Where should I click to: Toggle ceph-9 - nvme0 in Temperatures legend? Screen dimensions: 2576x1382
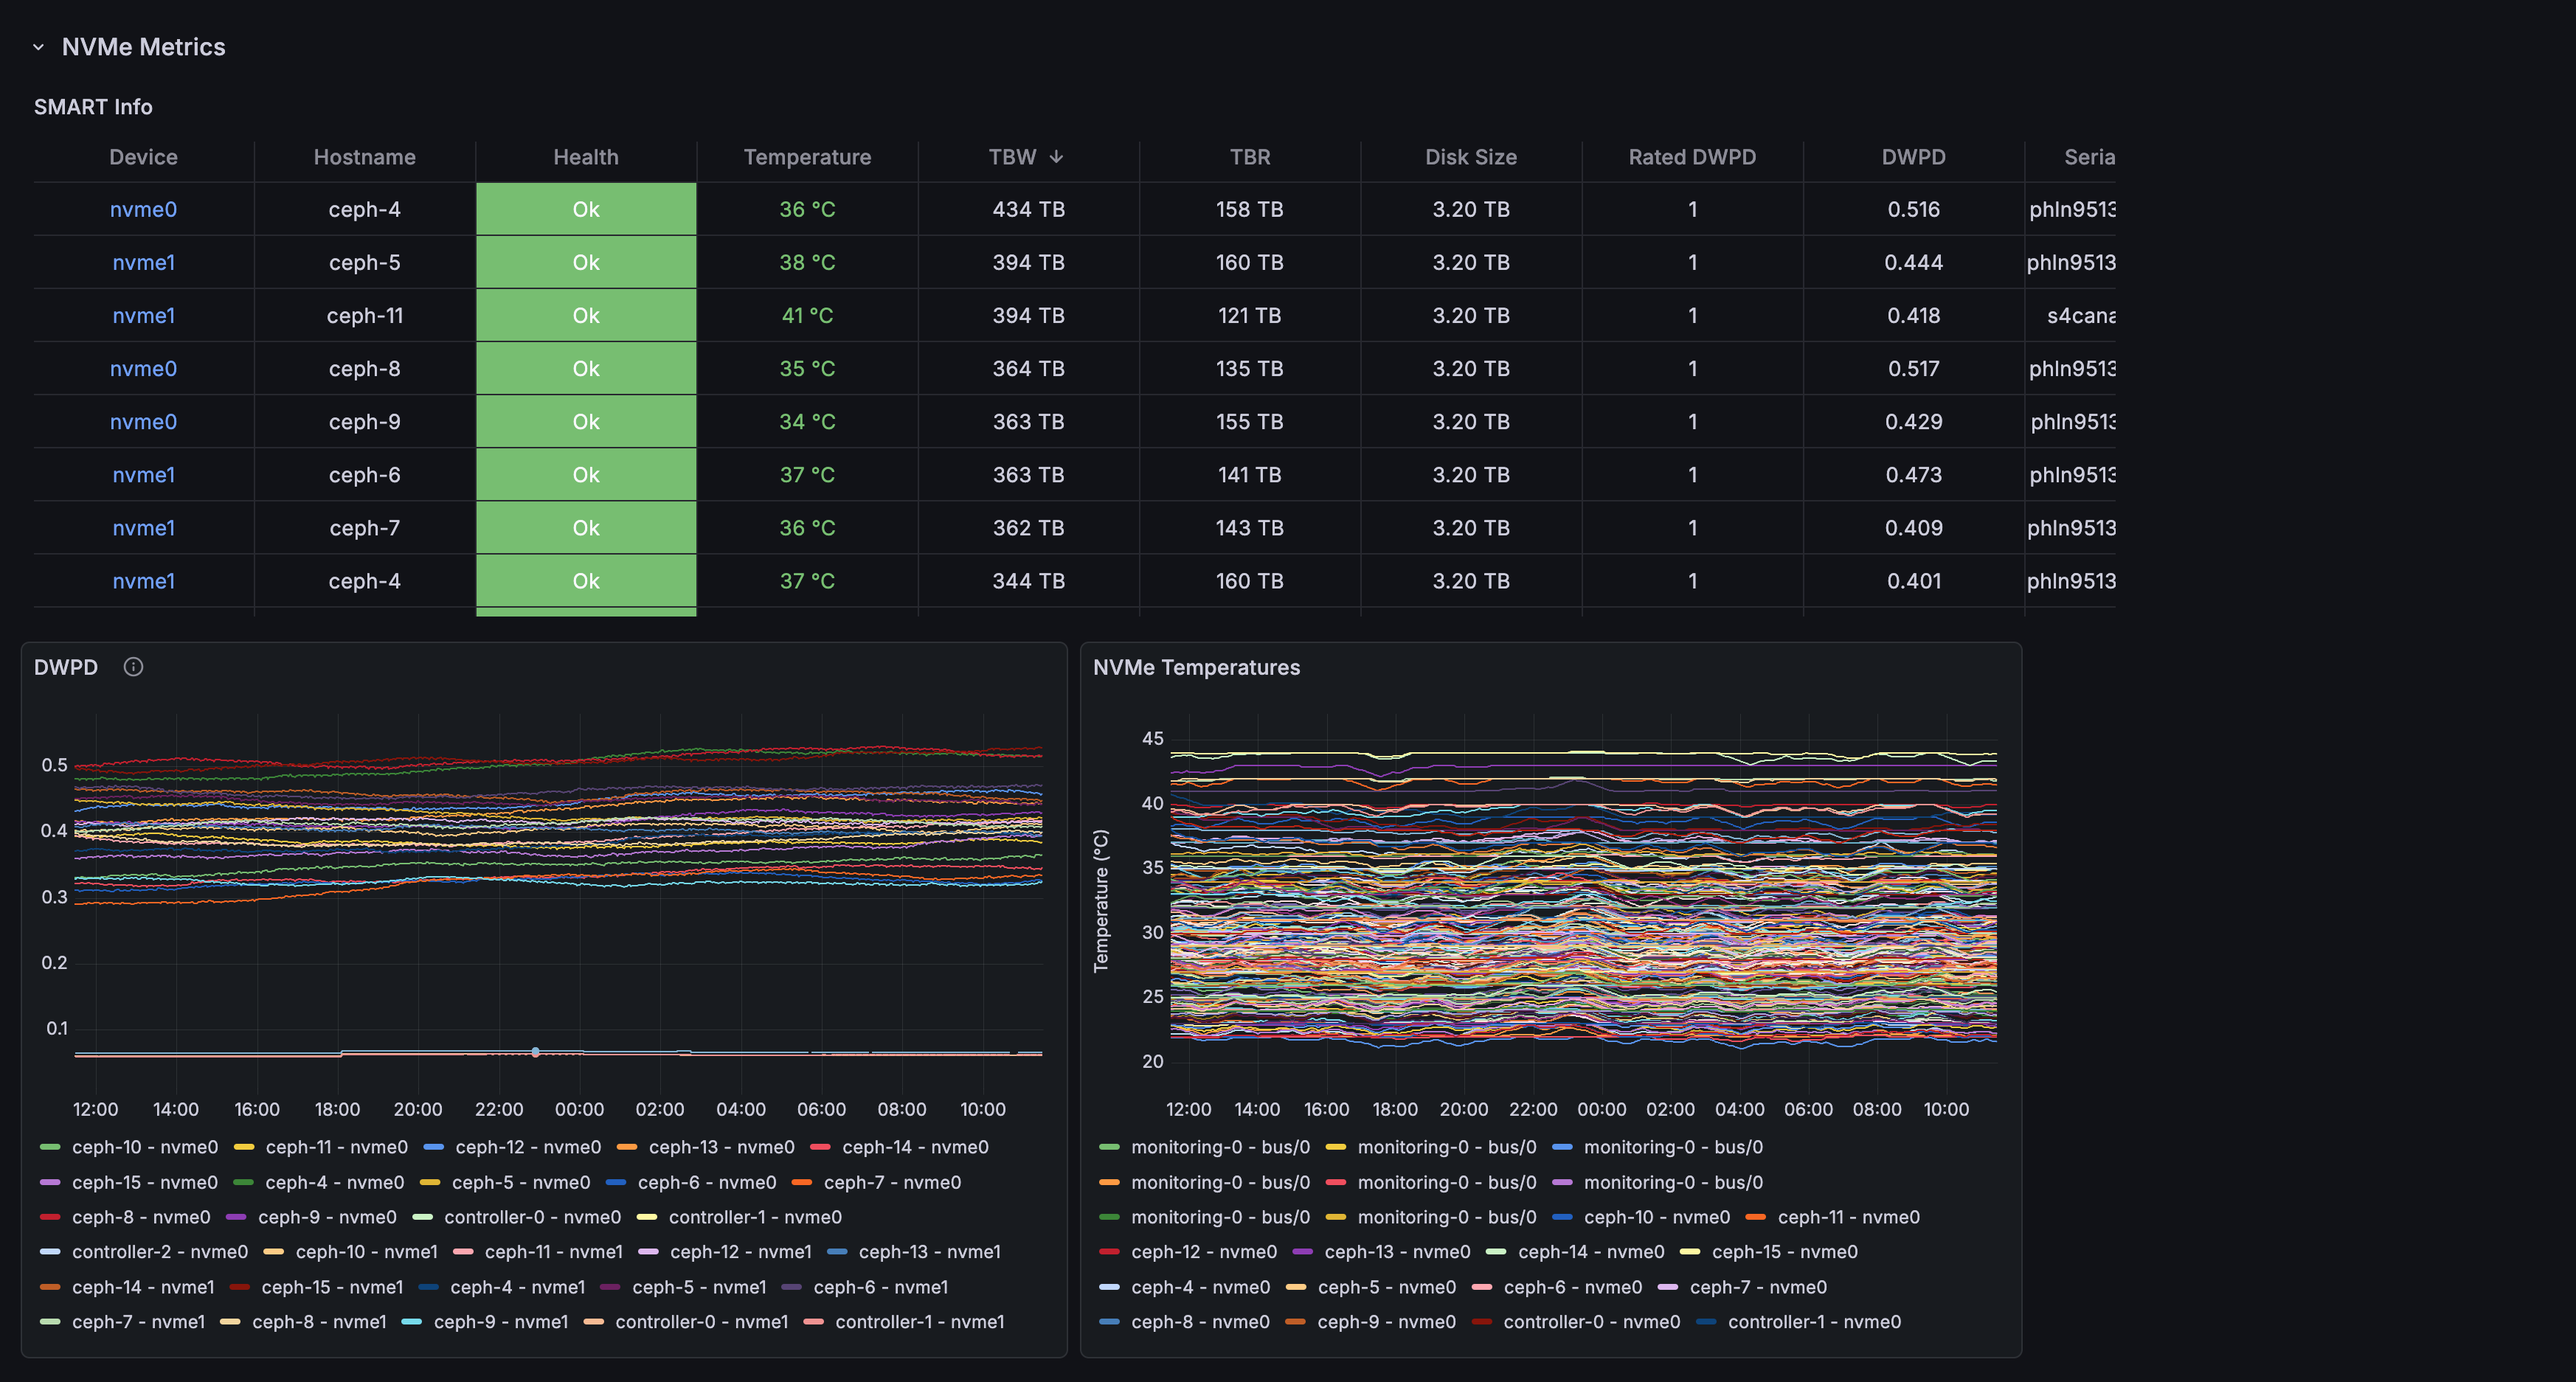(1386, 1321)
